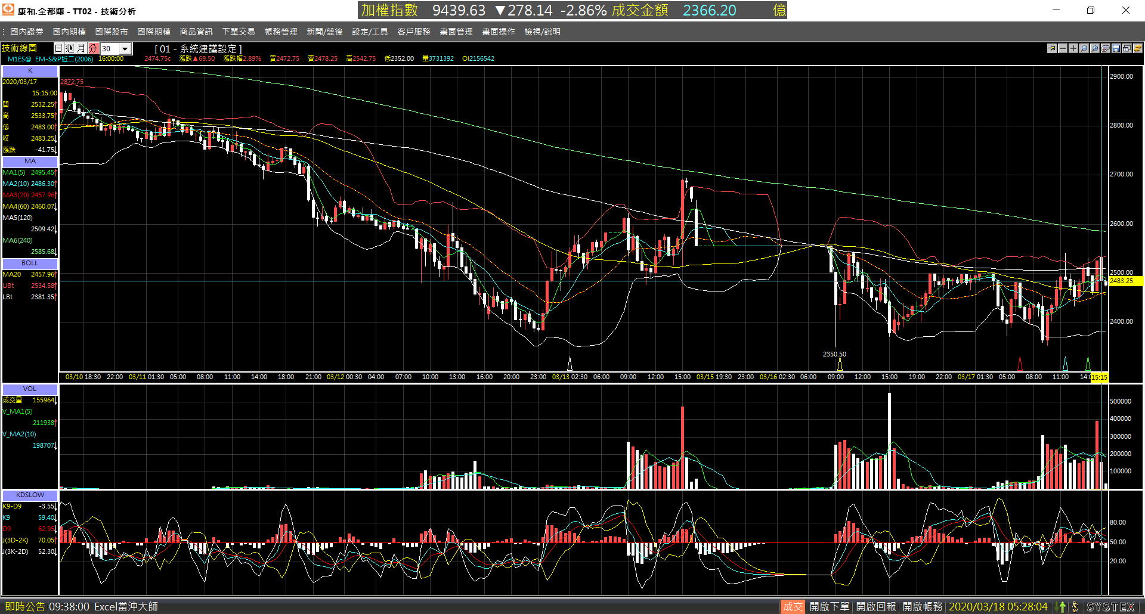Zoom out with the magnifier minus icon
This screenshot has height=614, width=1145.
point(1084,48)
